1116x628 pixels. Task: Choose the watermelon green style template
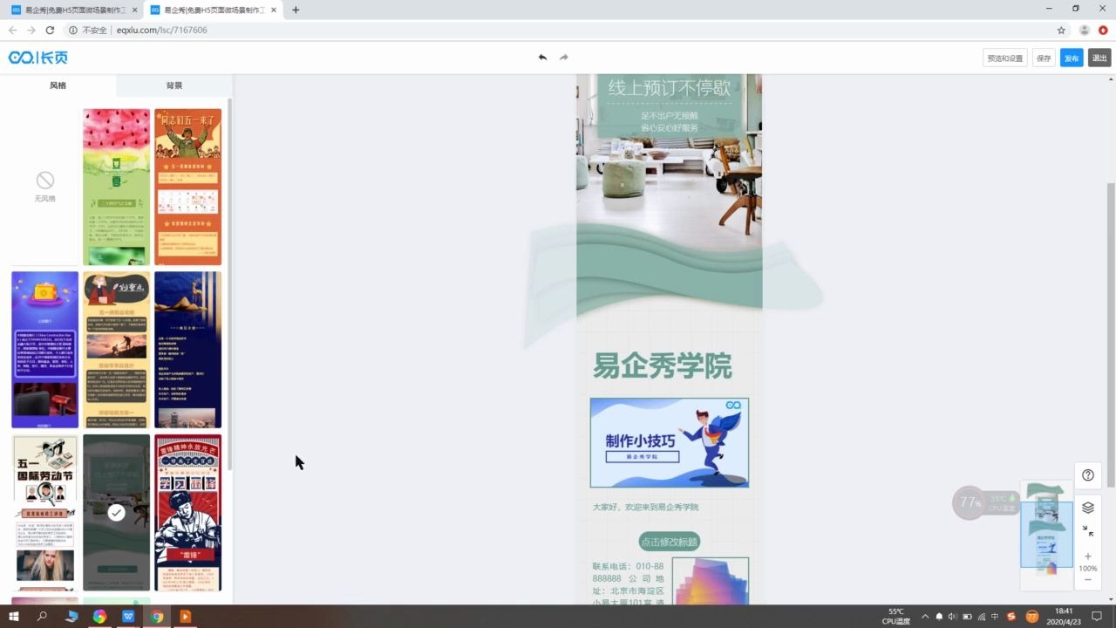point(116,187)
